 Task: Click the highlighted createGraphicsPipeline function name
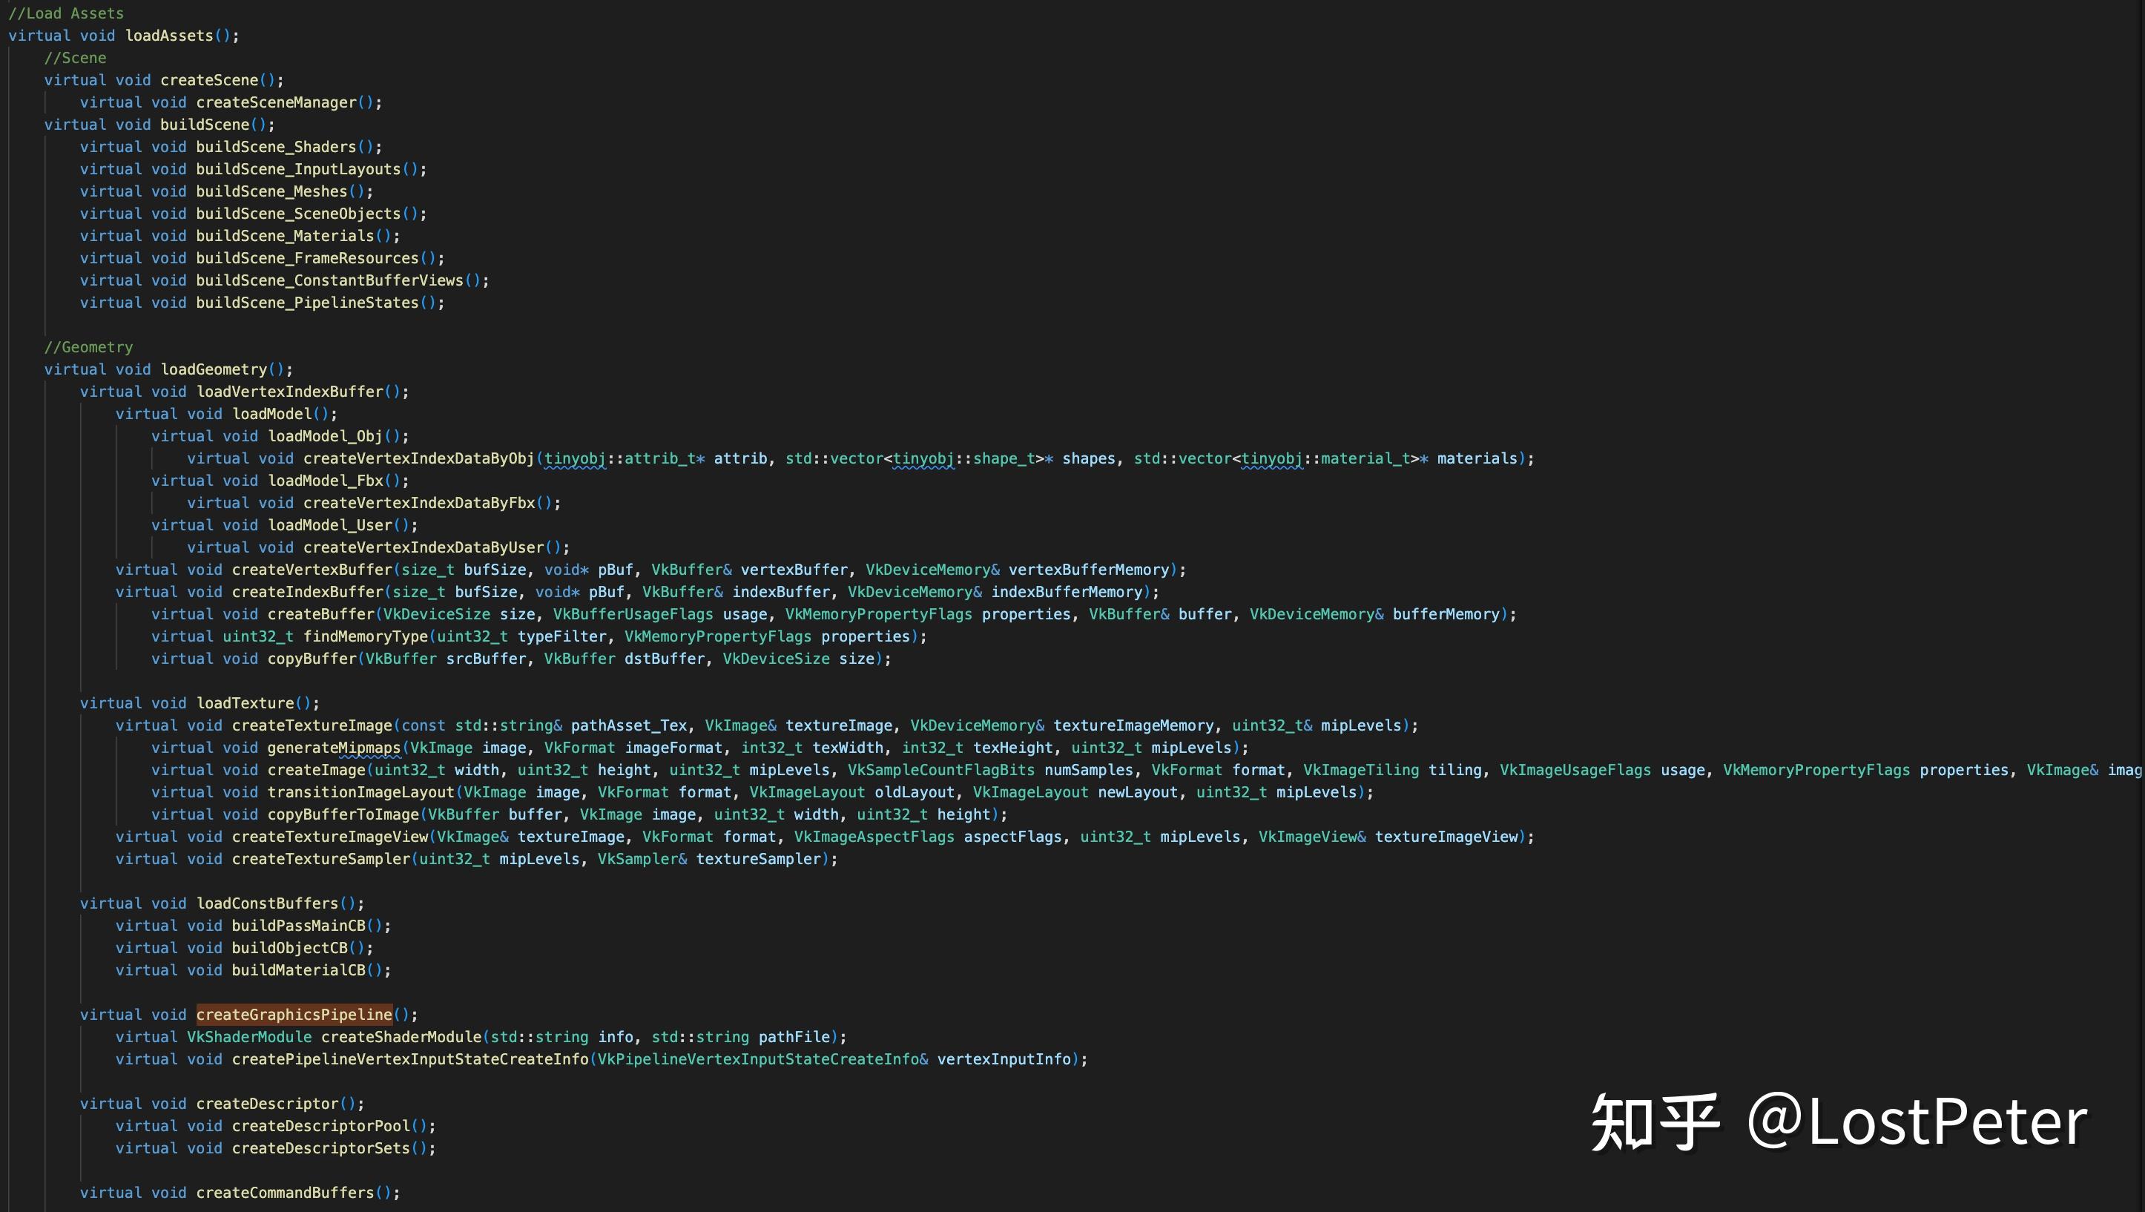(294, 1015)
